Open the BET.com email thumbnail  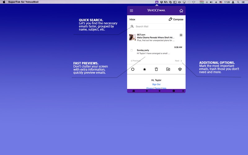coord(132,37)
